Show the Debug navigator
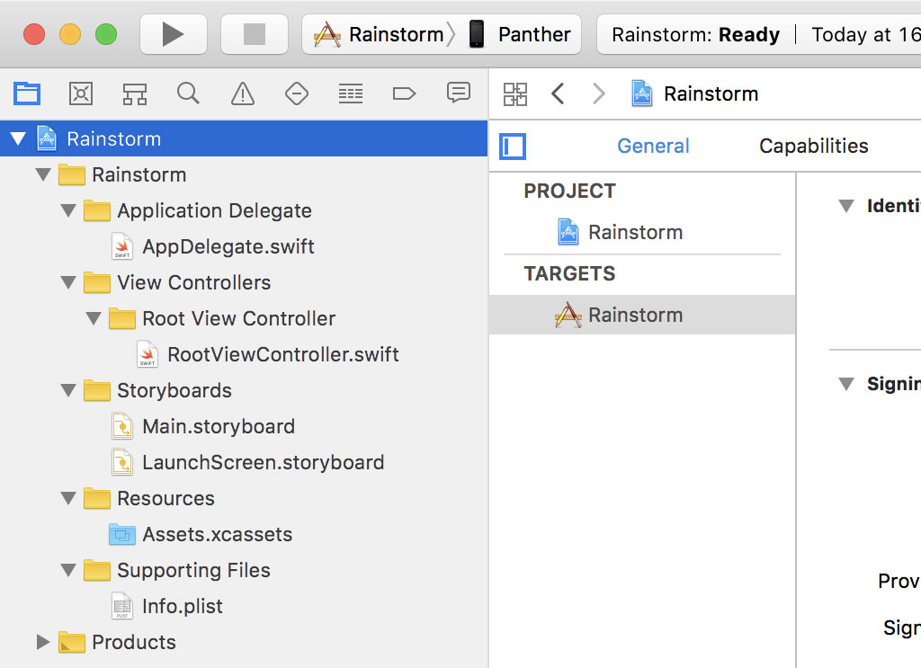Screen dimensions: 921x668 point(350,93)
